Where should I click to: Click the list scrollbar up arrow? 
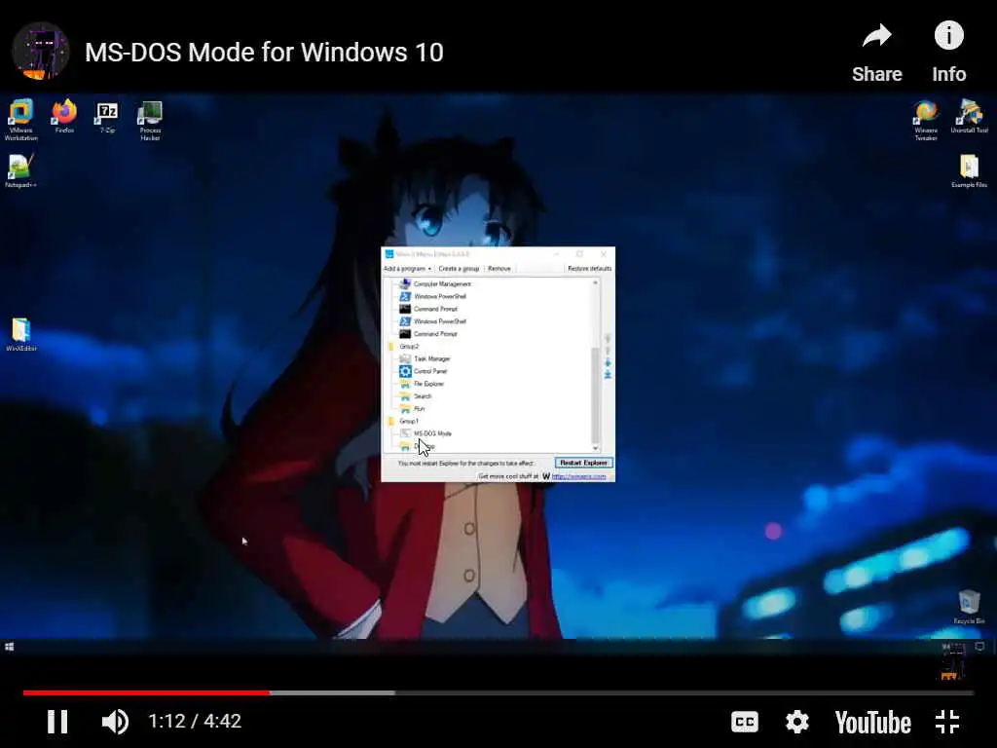click(595, 282)
